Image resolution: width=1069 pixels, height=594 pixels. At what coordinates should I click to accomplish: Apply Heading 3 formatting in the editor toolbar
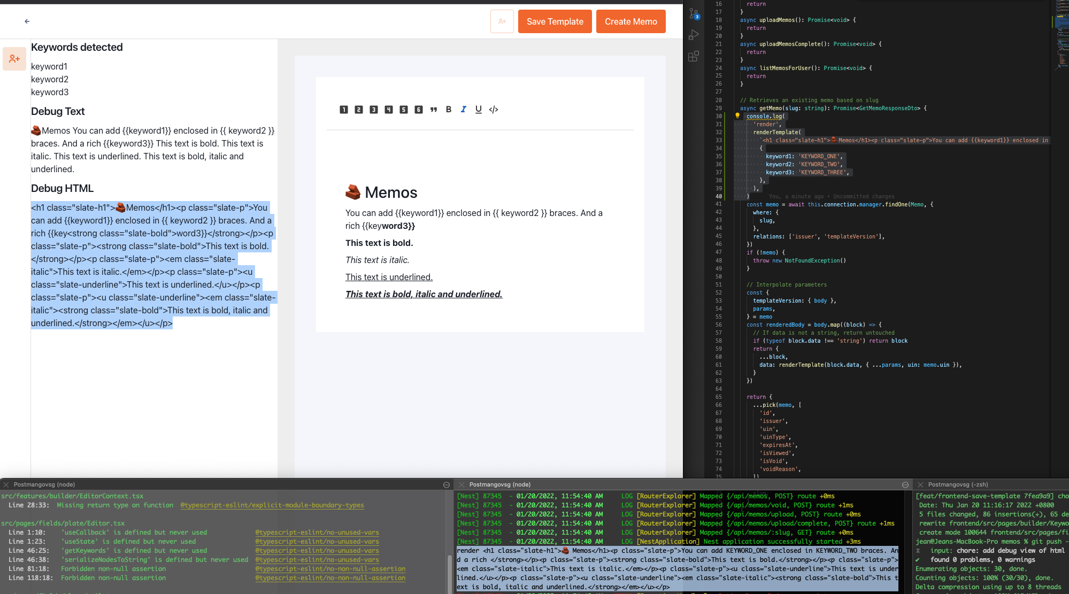373,109
